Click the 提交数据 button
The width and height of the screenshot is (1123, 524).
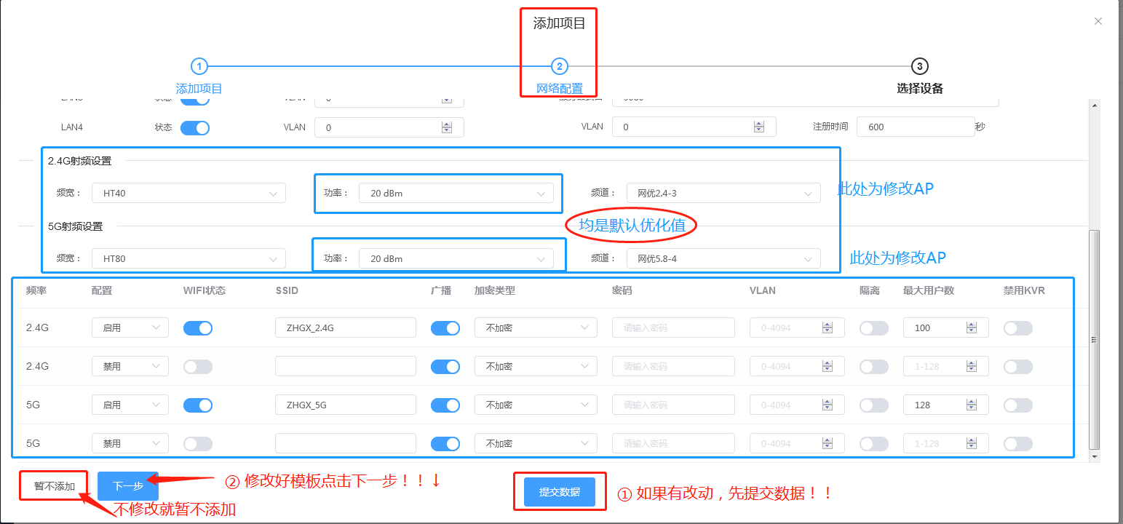point(559,493)
